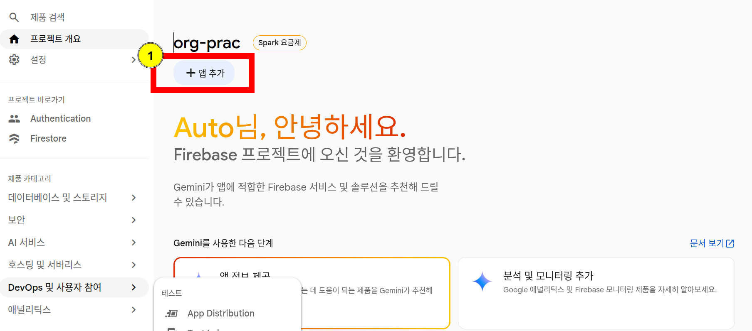Expand 호스팅 및 서버리스 category chevron
This screenshot has height=331, width=752.
134,265
